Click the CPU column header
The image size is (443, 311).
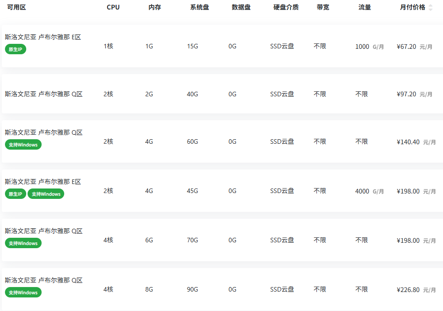click(x=113, y=7)
